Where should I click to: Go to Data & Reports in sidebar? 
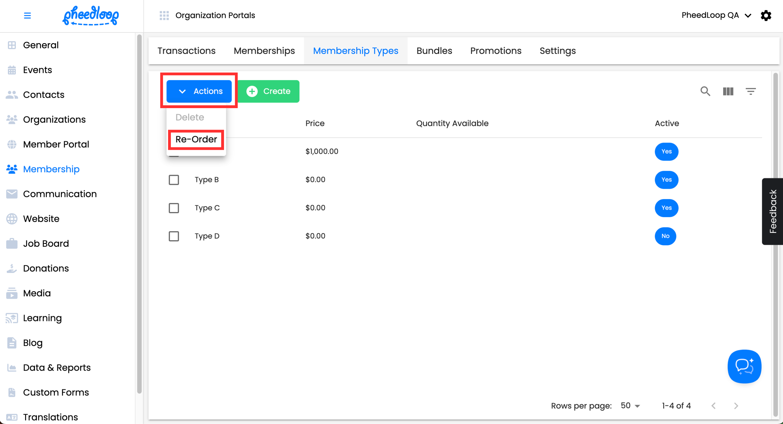point(57,368)
